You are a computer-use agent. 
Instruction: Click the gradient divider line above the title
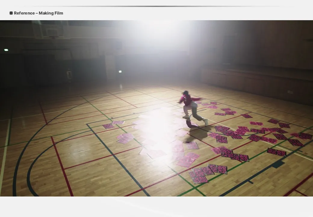point(163,6)
